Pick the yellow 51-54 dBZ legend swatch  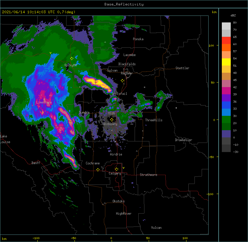click(226, 62)
